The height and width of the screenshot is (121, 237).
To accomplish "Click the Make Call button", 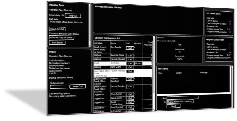I will click(x=78, y=86).
